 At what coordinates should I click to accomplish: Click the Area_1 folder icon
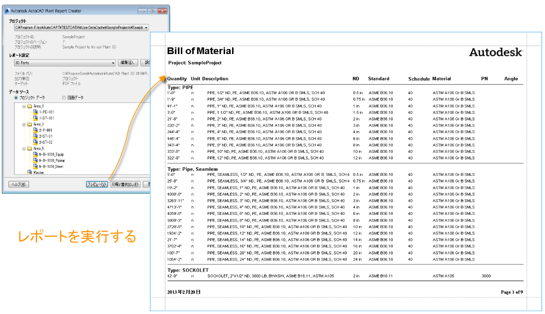30,106
